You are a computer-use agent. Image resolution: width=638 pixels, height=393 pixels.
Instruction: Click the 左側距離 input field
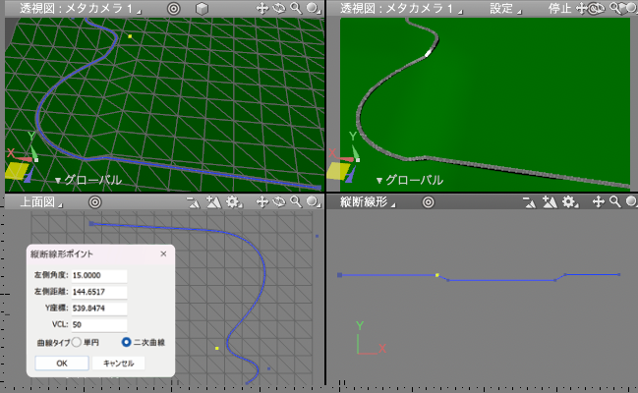coord(99,292)
